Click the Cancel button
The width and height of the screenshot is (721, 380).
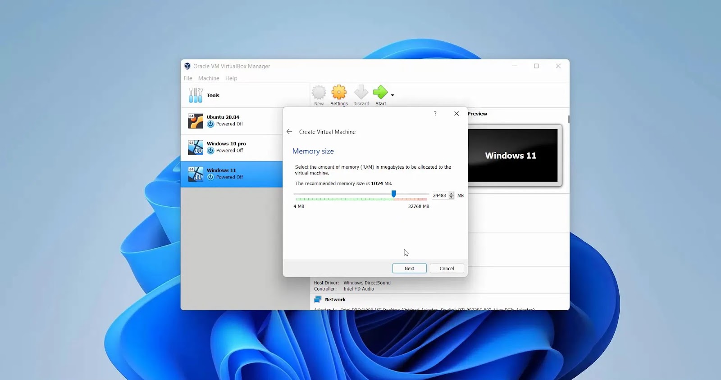(x=447, y=268)
